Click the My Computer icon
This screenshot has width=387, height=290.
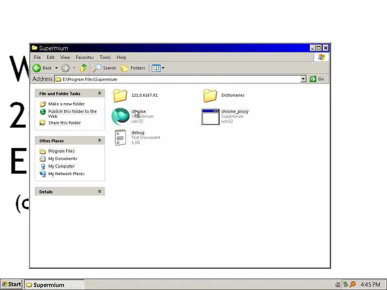(x=43, y=167)
